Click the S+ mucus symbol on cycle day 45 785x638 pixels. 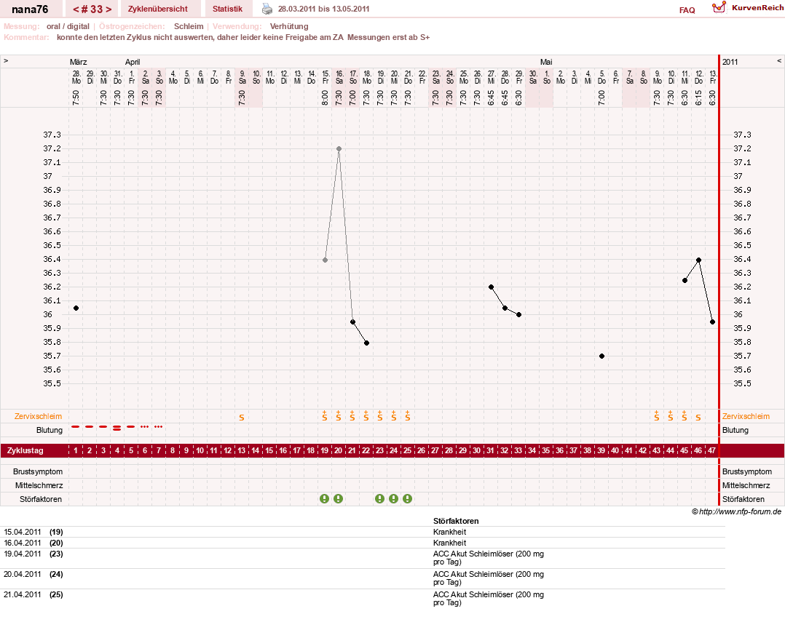(685, 416)
